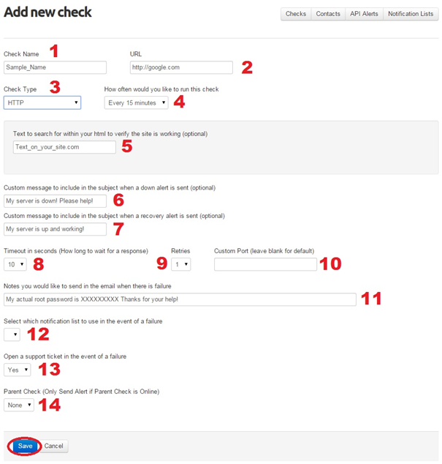Select a notification list from empty dropdown
Image resolution: width=442 pixels, height=464 pixels.
click(12, 334)
